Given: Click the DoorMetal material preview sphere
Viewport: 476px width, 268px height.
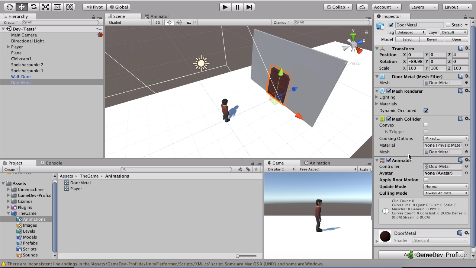Looking at the screenshot, I should click(385, 236).
